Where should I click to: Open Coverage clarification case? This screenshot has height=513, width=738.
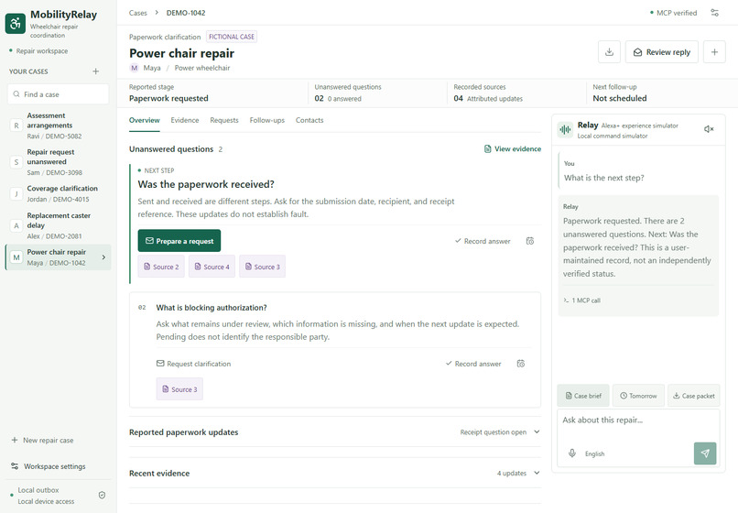click(x=58, y=193)
